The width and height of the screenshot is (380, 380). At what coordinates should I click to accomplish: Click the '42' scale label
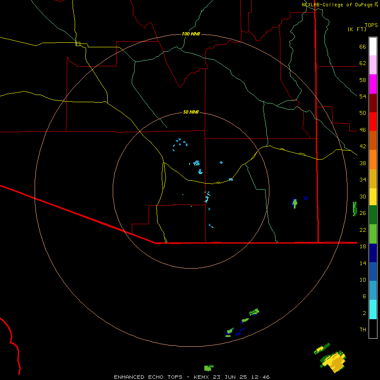(363, 147)
